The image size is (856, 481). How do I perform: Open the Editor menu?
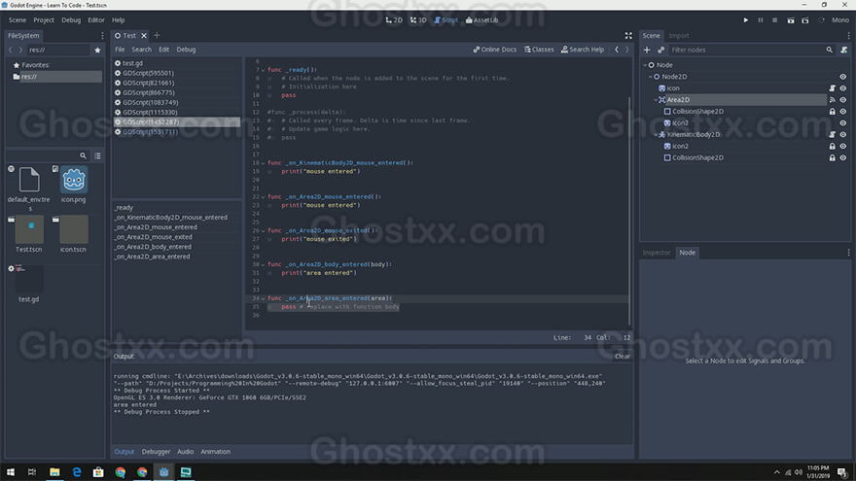(96, 20)
